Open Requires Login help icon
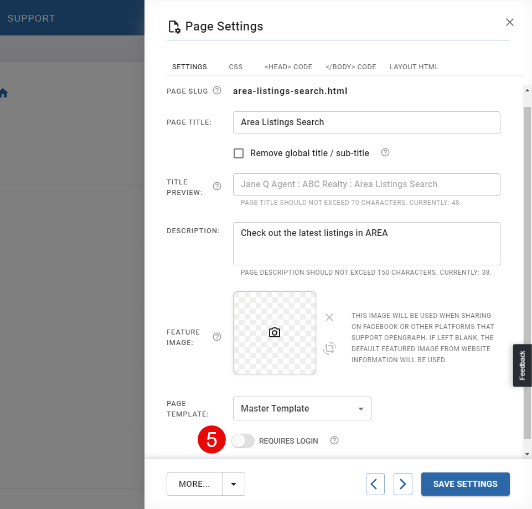 [x=334, y=440]
